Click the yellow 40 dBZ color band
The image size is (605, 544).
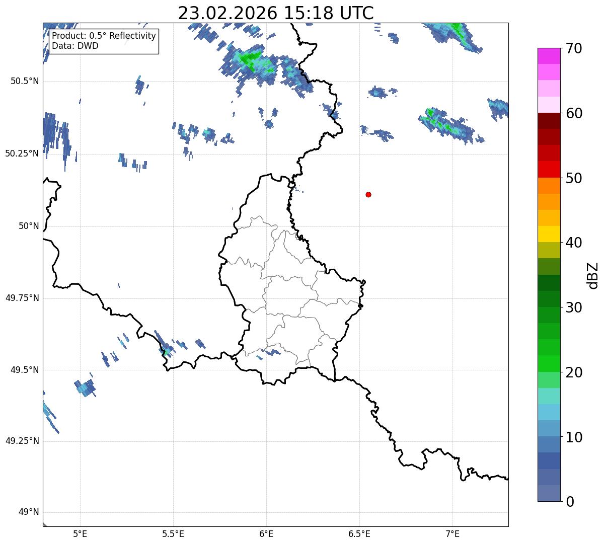click(x=549, y=234)
